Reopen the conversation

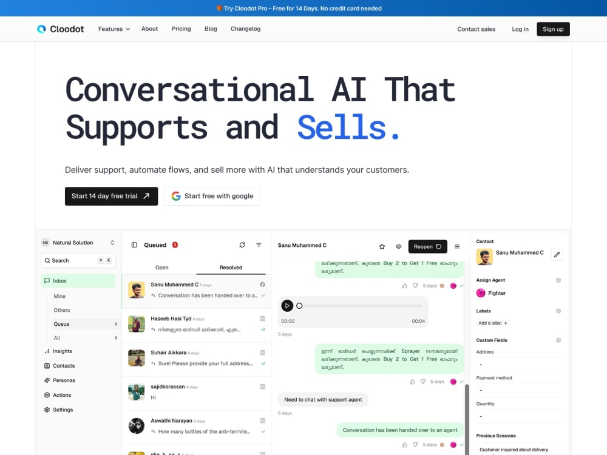click(428, 246)
